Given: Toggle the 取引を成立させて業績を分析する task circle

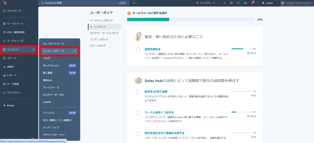Looking at the screenshot, I should [x=138, y=134].
